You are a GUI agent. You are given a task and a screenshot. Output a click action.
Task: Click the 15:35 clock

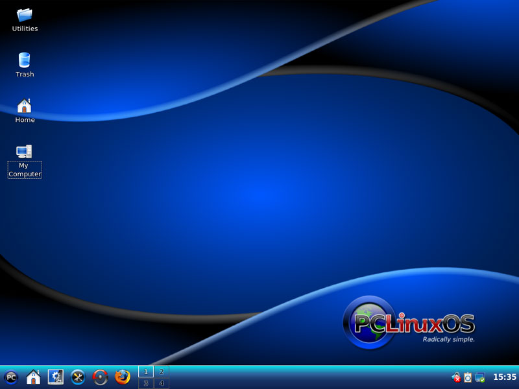point(505,377)
